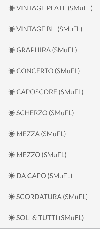
Task: Open the SCORDATURA (SMuFL) text link
Action: tap(52, 197)
